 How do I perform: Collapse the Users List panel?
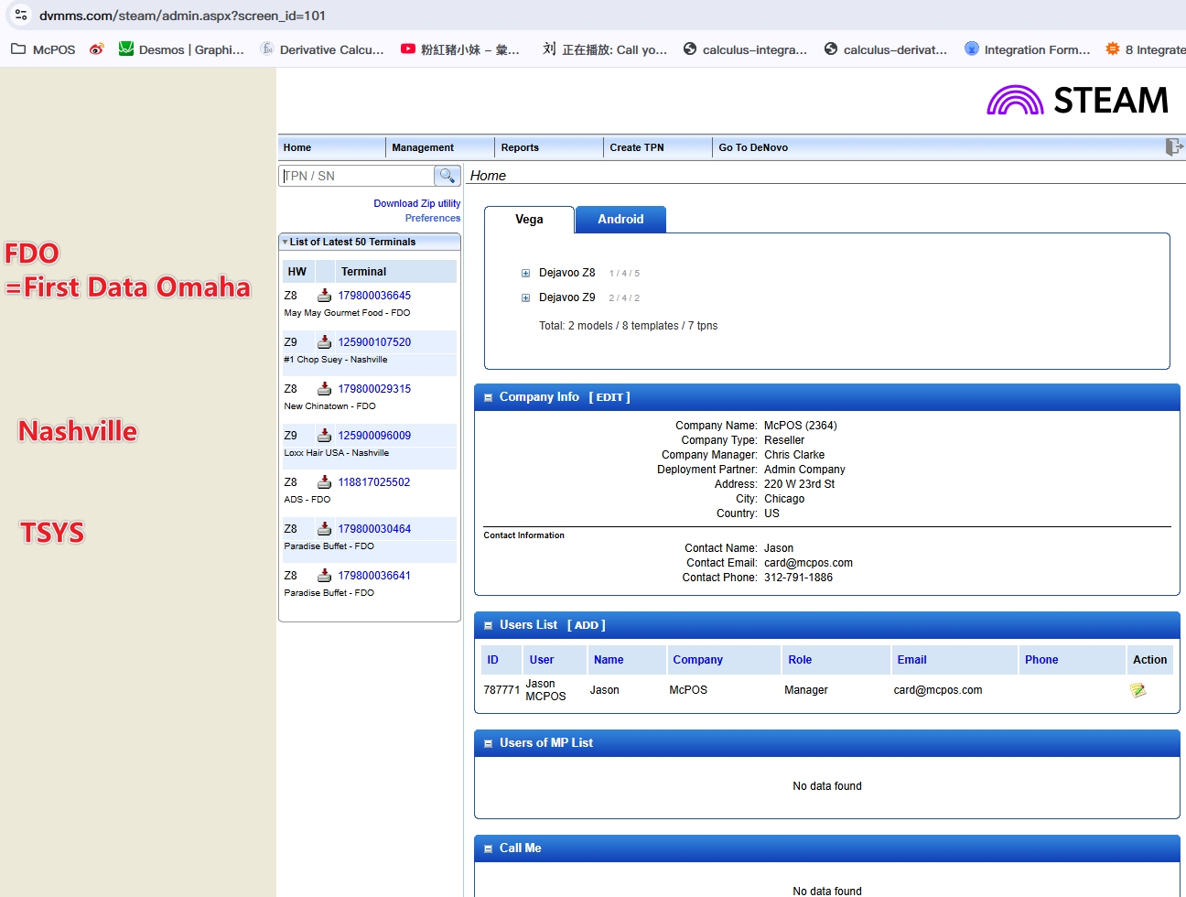tap(488, 625)
